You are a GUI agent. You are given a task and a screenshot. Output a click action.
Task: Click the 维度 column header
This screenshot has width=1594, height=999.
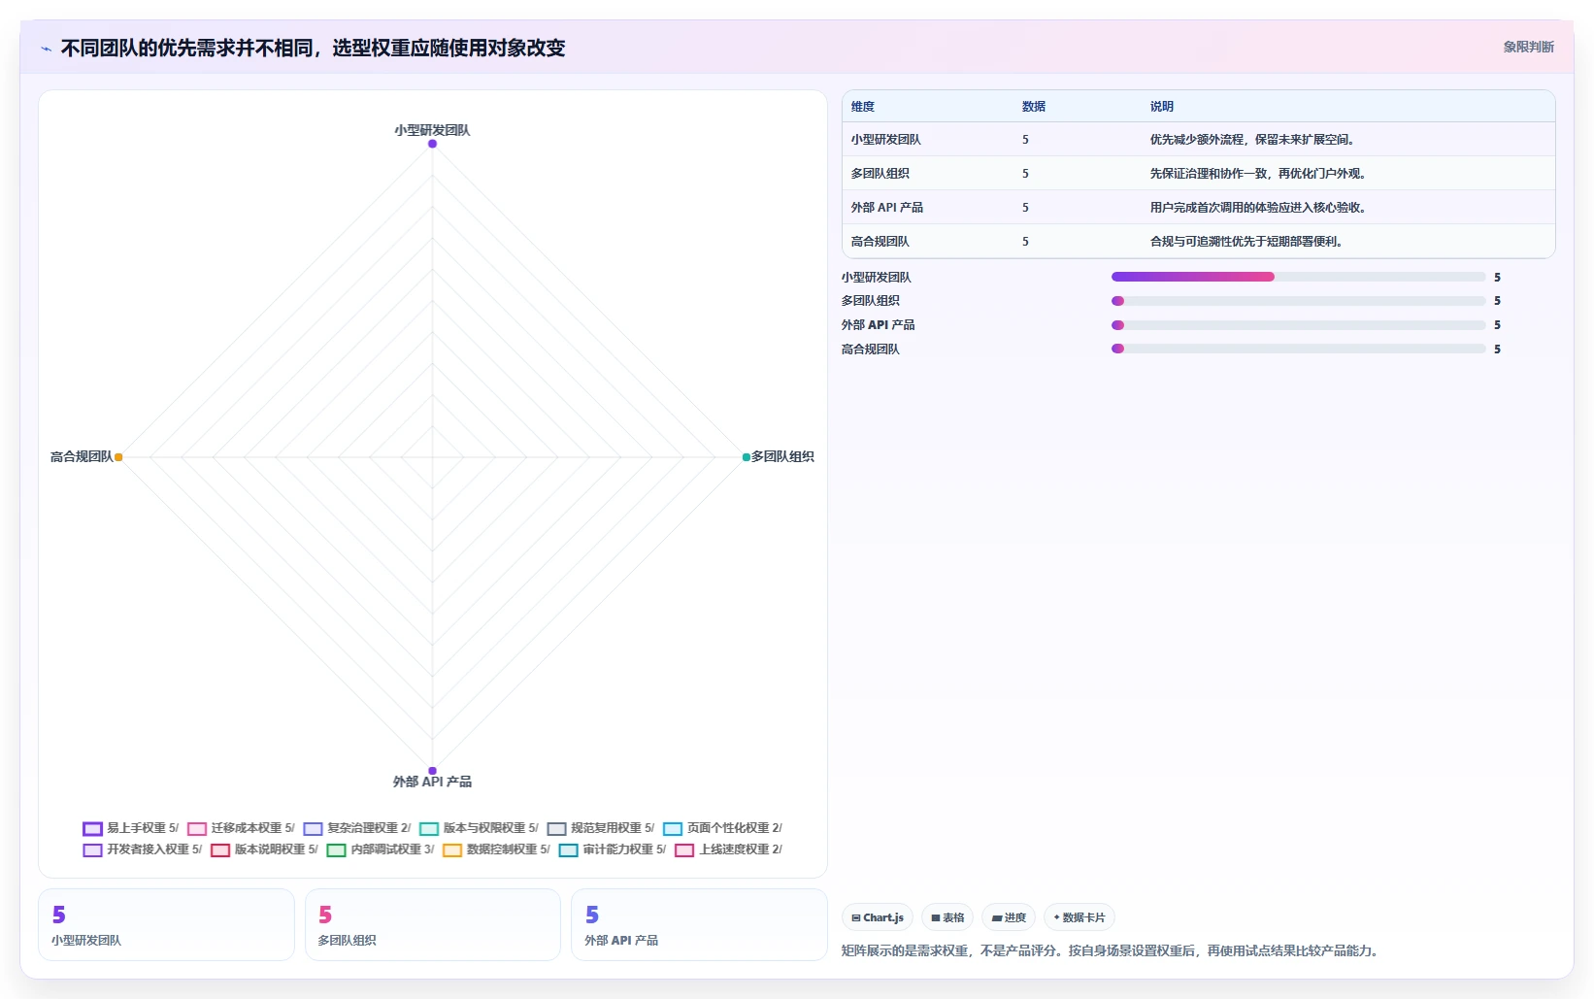click(x=863, y=107)
